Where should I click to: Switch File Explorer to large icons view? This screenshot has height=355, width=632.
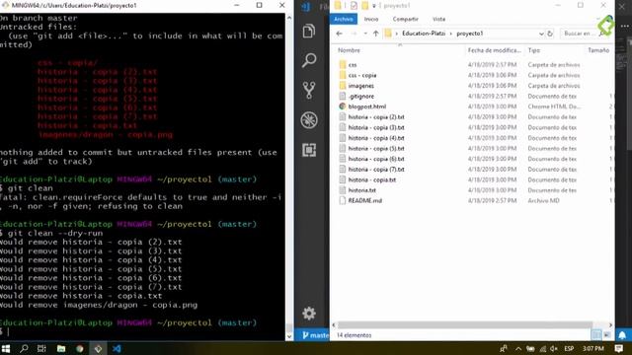[606, 335]
